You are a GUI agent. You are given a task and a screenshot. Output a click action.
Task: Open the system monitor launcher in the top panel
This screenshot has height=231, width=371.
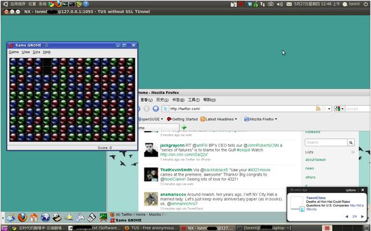tap(65, 4)
